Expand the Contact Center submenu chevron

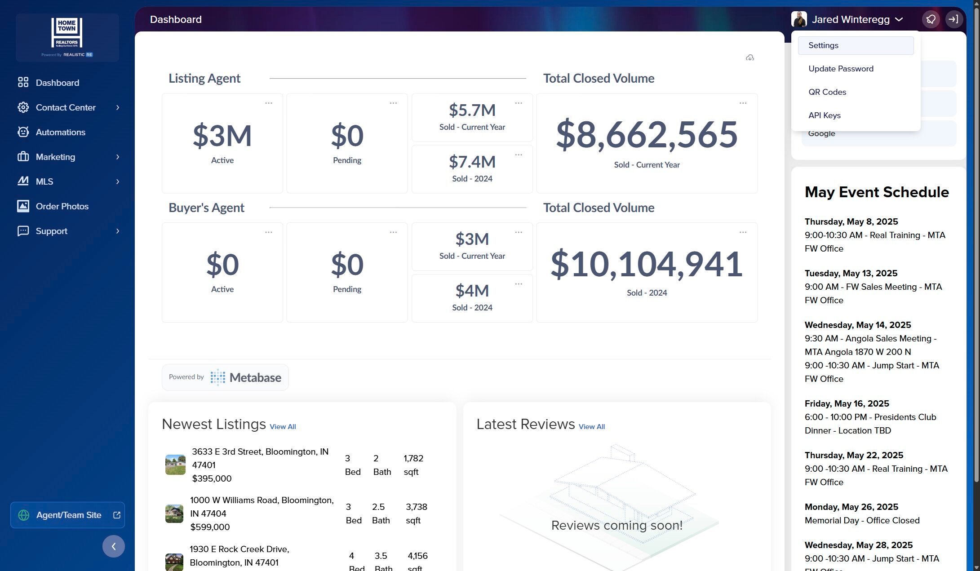[118, 107]
